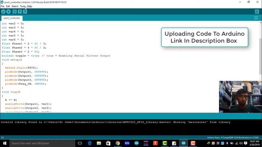Viewport: 262px width, 147px height.
Task: Click the volume speaker tray icon
Action: (241, 143)
